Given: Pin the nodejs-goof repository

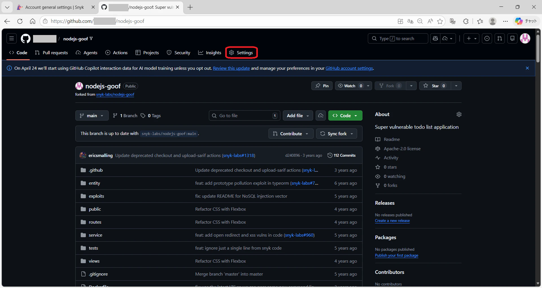Looking at the screenshot, I should click(x=322, y=86).
